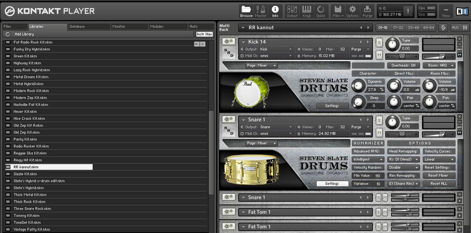471x233 pixels.
Task: Open Kick 14 Midi Ch dropdown
Action: pyautogui.click(x=266, y=55)
